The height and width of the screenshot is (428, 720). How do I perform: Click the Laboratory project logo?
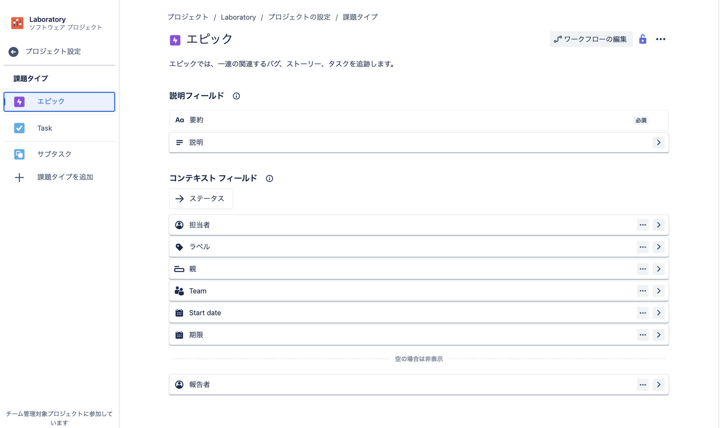click(x=17, y=23)
